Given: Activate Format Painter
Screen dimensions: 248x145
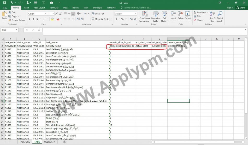Looking at the screenshot, I should pyautogui.click(x=17, y=20).
